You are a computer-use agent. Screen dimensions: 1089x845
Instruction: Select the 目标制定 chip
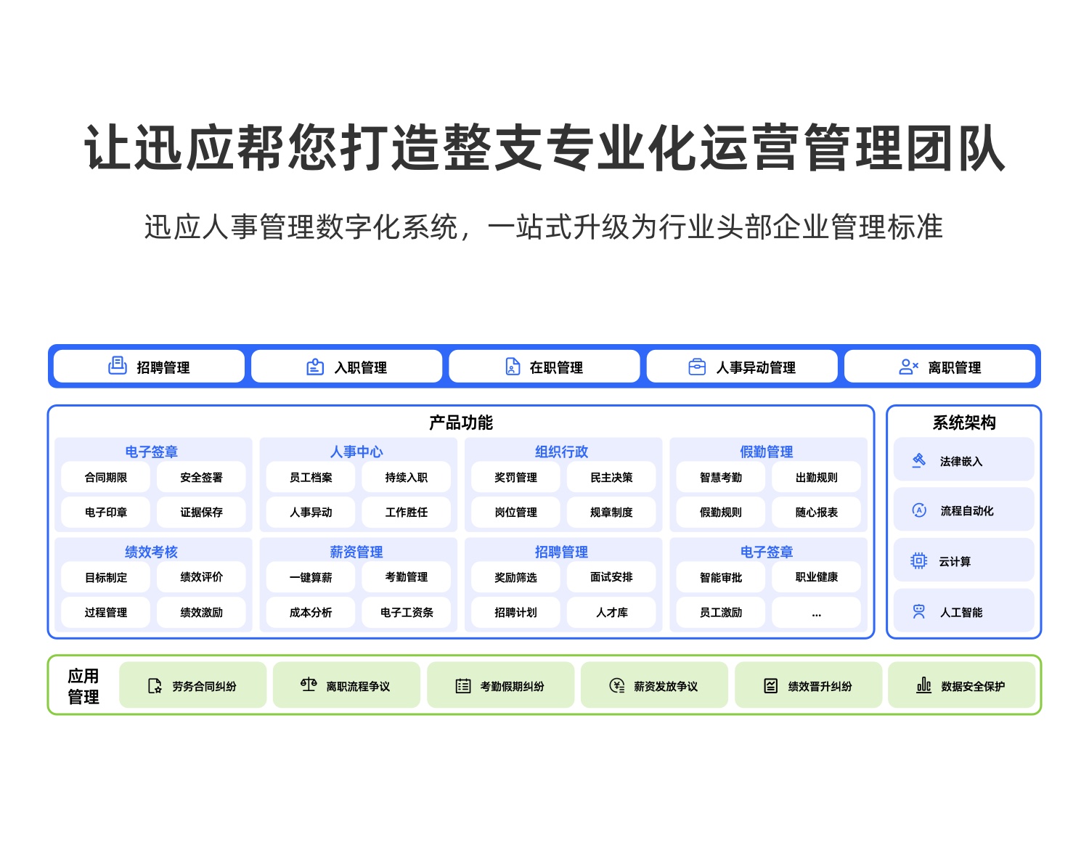[x=106, y=578]
